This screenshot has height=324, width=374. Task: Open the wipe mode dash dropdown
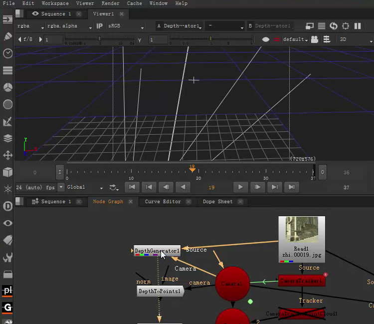coord(225,26)
